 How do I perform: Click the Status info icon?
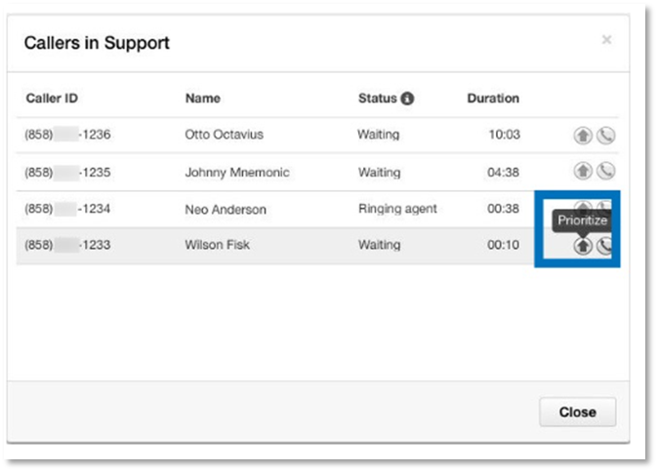[407, 98]
